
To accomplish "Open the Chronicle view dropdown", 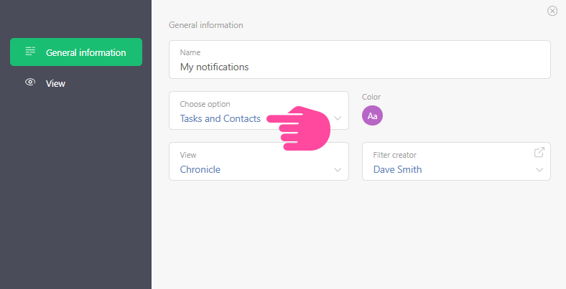I will (200, 170).
